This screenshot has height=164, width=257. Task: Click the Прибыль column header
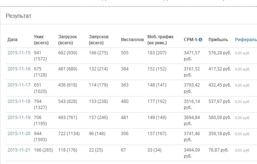[x=218, y=40]
